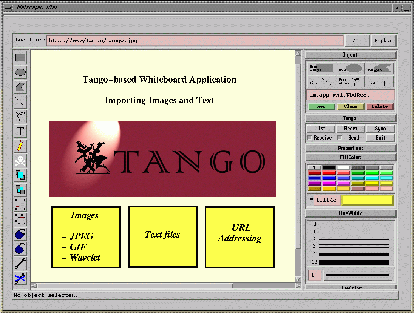Choose Rectangle in the Object panel

[x=321, y=68]
